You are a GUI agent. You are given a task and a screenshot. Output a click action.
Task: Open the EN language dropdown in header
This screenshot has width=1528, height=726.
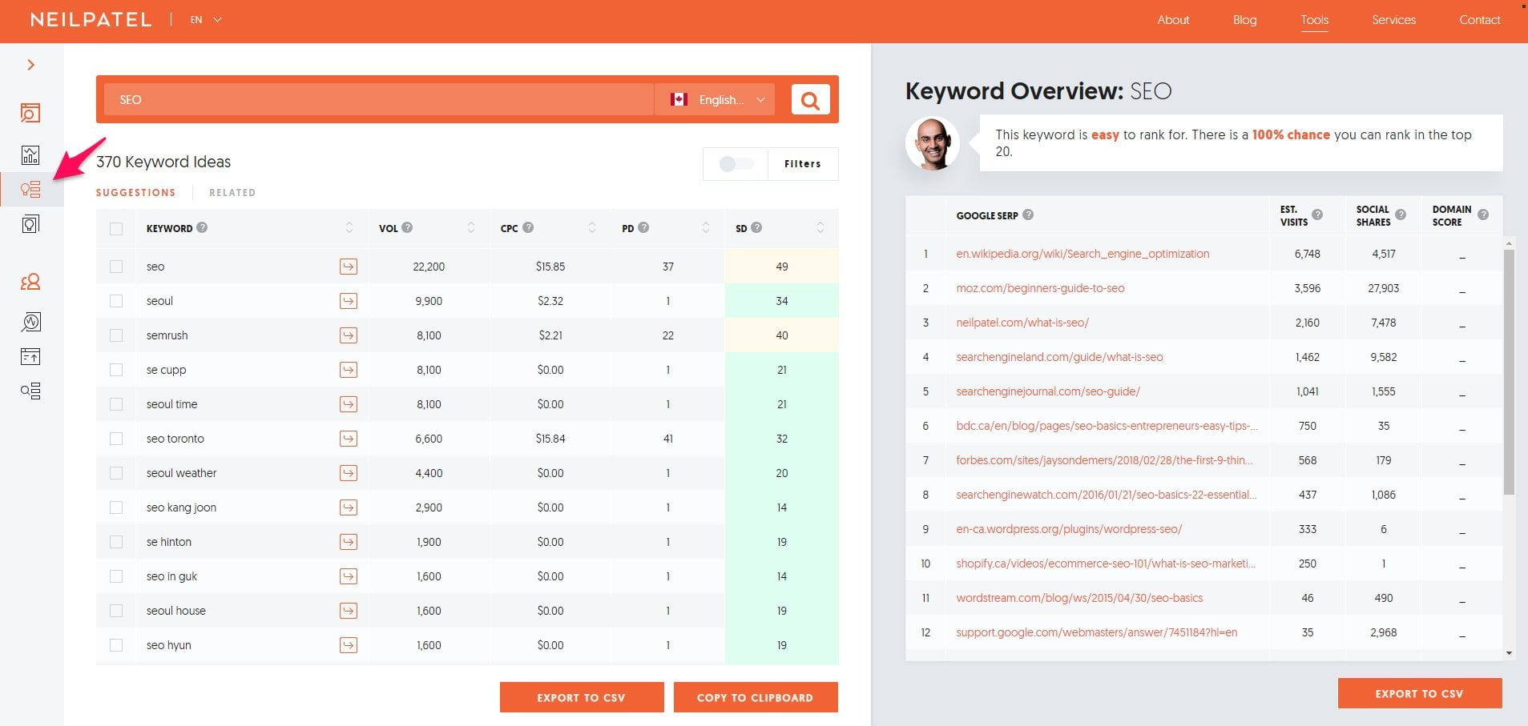click(206, 20)
